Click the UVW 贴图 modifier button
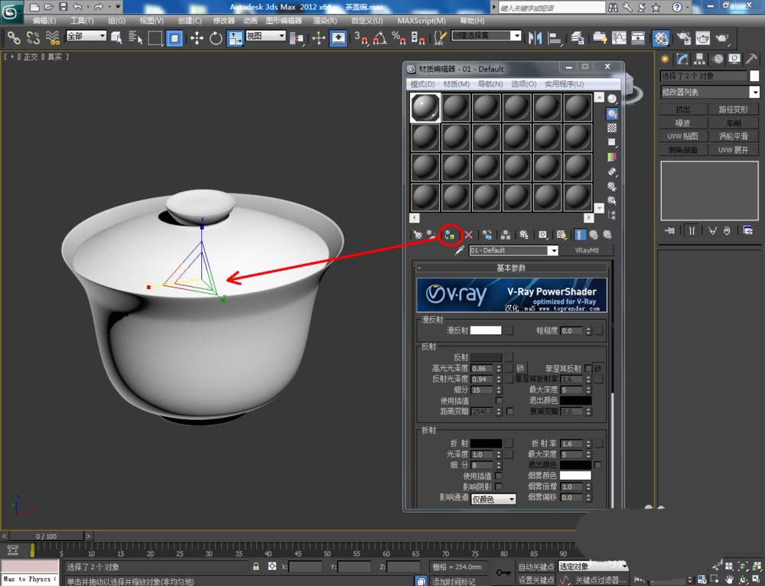Screen dimensions: 765x586 [682, 136]
